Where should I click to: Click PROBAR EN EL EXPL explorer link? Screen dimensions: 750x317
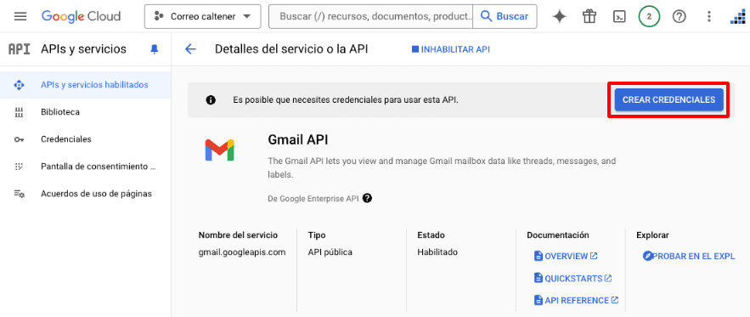[689, 256]
